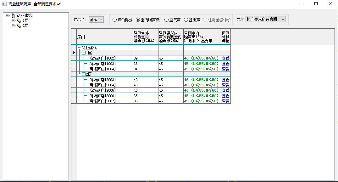Click the 房间 column header
The image size is (338, 182).
(x=105, y=37)
